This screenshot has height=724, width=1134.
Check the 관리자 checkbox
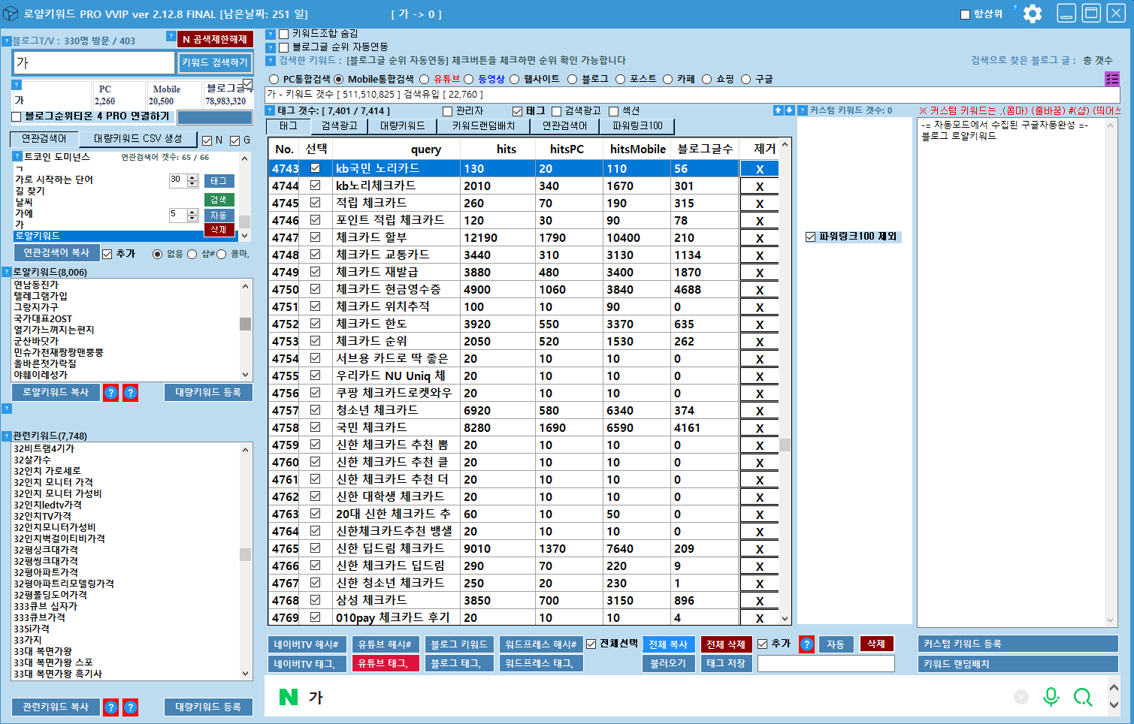(x=448, y=111)
